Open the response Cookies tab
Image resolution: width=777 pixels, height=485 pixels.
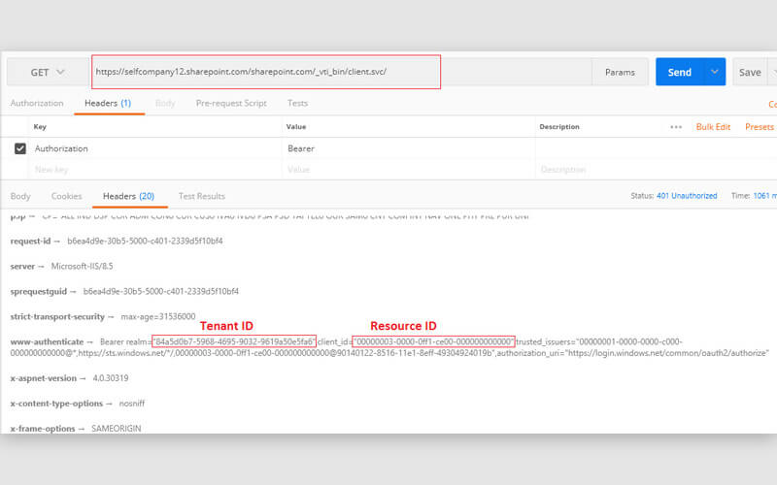[x=67, y=196]
